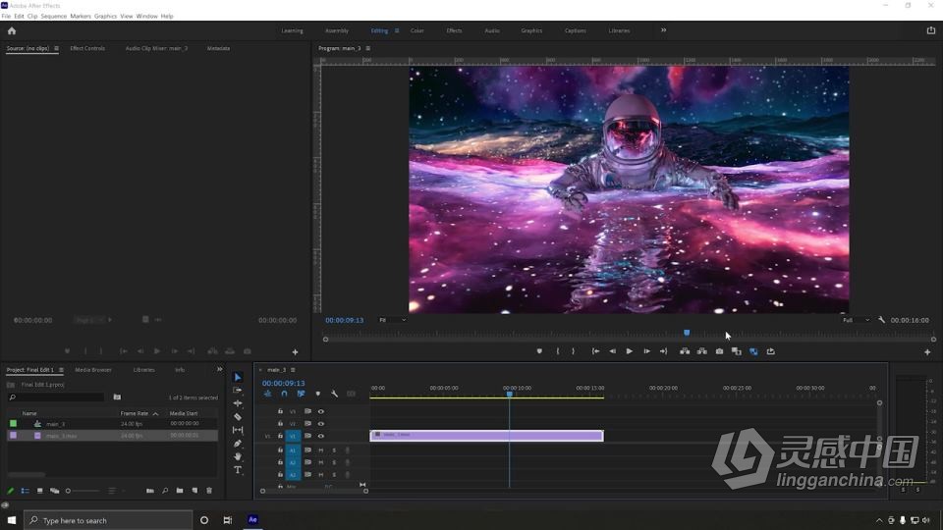943x530 pixels.
Task: Open Program: main_3 panel menu
Action: tap(368, 48)
